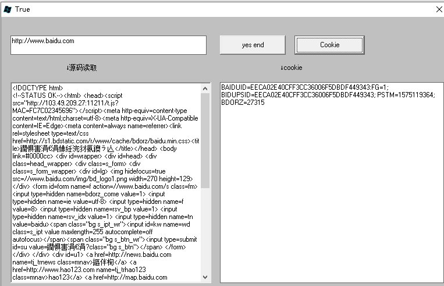Click the source box scrollbar thumb
Image resolution: width=444 pixels, height=286 pixels.
[x=205, y=140]
